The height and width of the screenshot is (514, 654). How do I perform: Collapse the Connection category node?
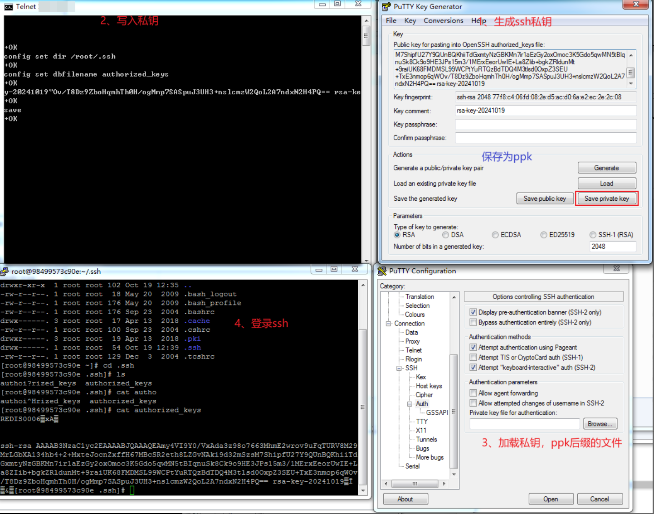(x=388, y=324)
